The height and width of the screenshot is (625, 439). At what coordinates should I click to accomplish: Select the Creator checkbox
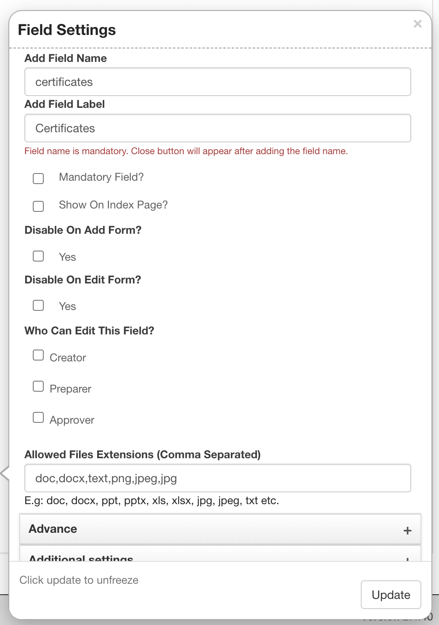point(38,355)
